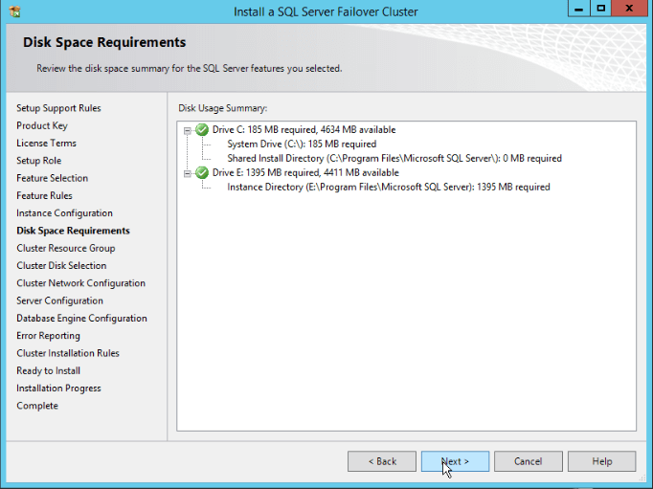Go back with the Back button
Image resolution: width=653 pixels, height=489 pixels.
pos(382,461)
